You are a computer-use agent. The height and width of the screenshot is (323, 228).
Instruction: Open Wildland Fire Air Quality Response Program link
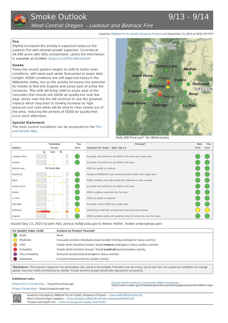point(137,34)
